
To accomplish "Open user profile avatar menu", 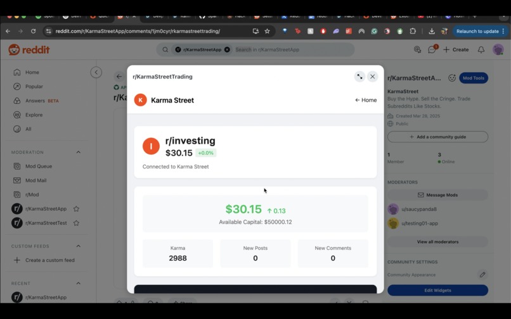I will point(498,49).
